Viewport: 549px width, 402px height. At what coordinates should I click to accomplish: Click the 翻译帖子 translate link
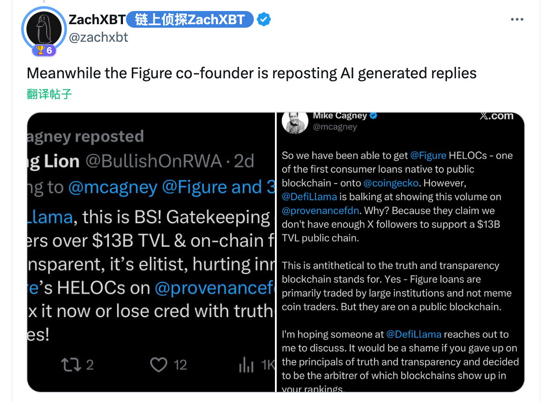(x=49, y=94)
